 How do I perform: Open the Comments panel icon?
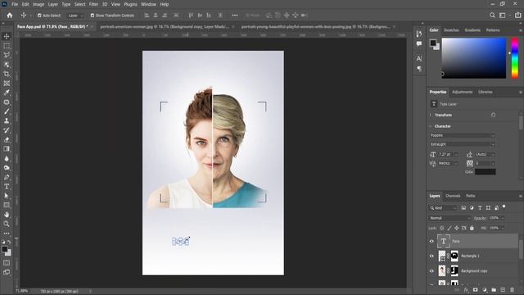click(419, 43)
